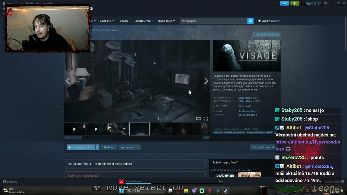The width and height of the screenshot is (347, 195).
Task: Open the wishlist button dropdown arrow
Action: click(98, 147)
